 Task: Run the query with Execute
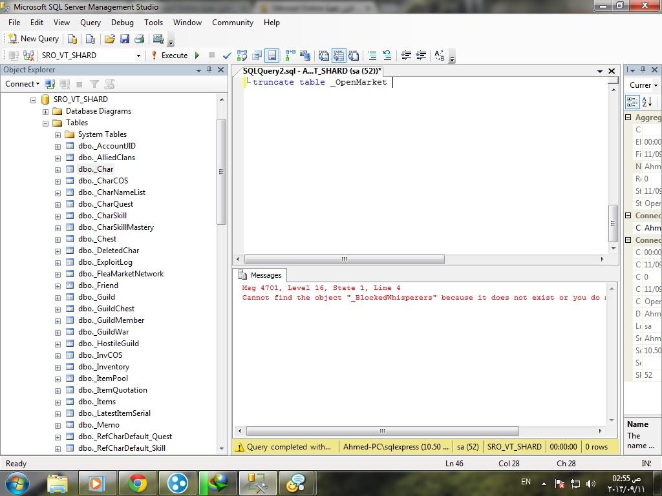coord(169,56)
